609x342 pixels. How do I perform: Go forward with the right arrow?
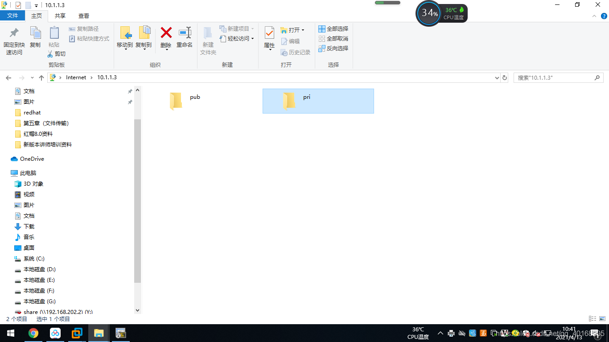click(21, 77)
